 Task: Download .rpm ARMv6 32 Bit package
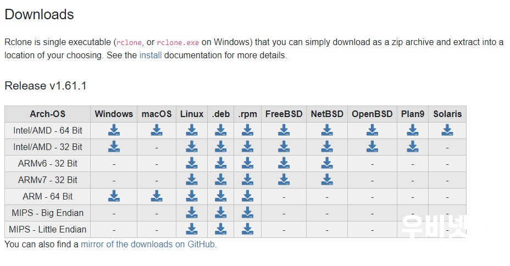(247, 163)
